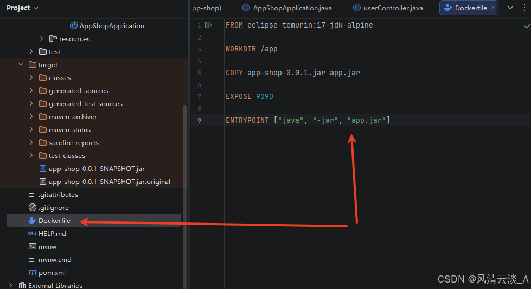Image resolution: width=531 pixels, height=289 pixels.
Task: Click the surefire-reports folder icon
Action: (x=43, y=142)
